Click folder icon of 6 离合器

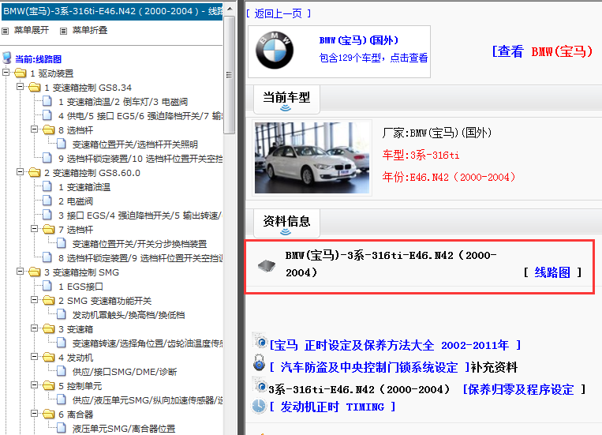tap(48, 414)
